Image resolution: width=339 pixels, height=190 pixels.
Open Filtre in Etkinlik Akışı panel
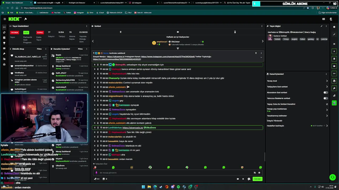pos(39,49)
